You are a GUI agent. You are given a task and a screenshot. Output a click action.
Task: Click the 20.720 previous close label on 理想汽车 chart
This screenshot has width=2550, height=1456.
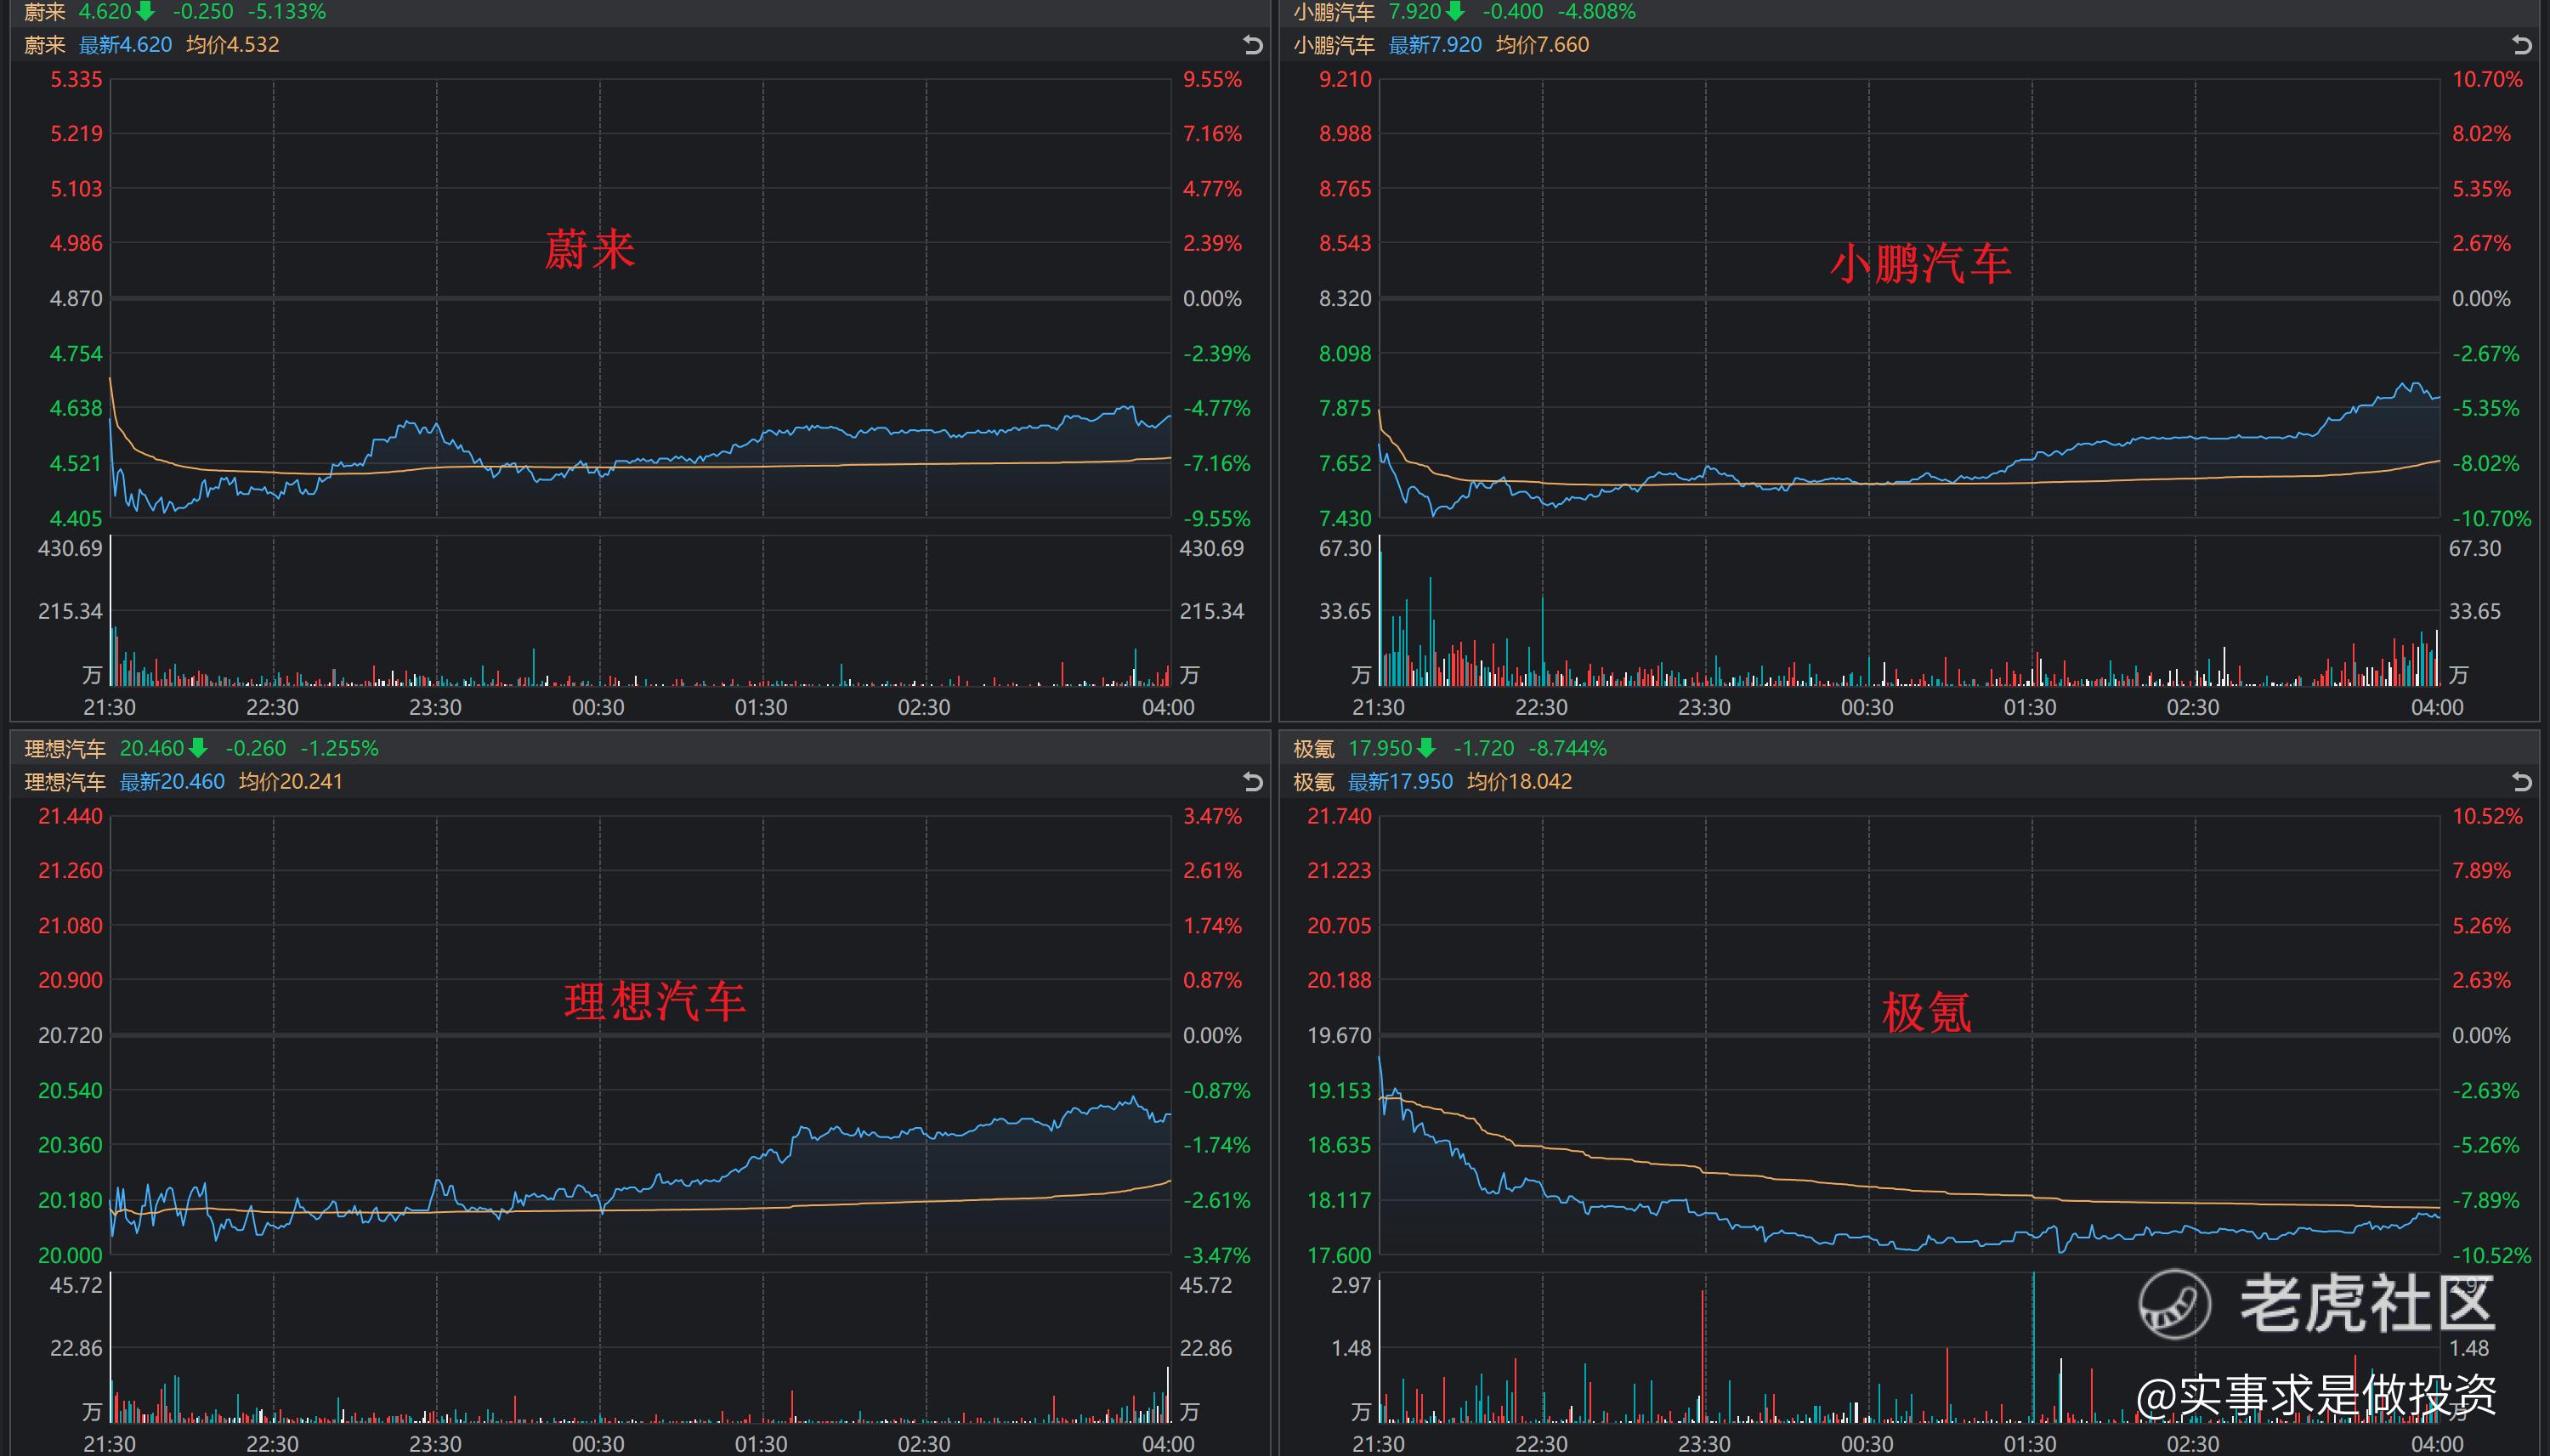tap(70, 1035)
